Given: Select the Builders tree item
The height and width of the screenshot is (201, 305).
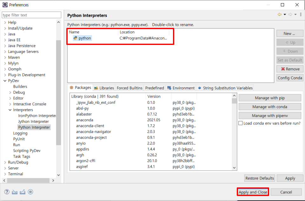Looking at the screenshot, I should tap(20, 86).
